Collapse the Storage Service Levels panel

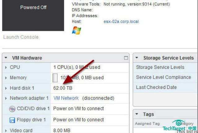coord(137,58)
